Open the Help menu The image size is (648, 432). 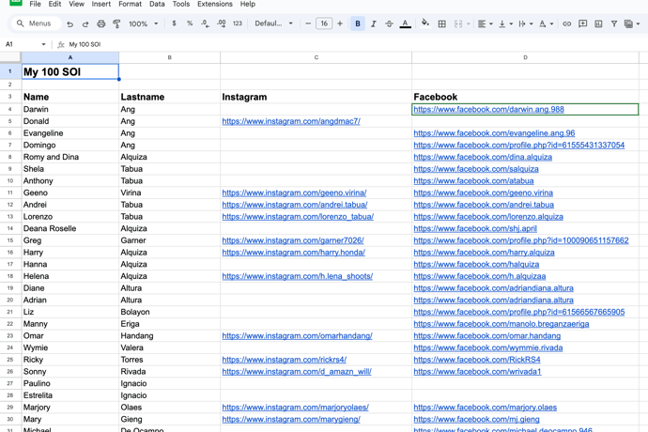click(x=248, y=4)
